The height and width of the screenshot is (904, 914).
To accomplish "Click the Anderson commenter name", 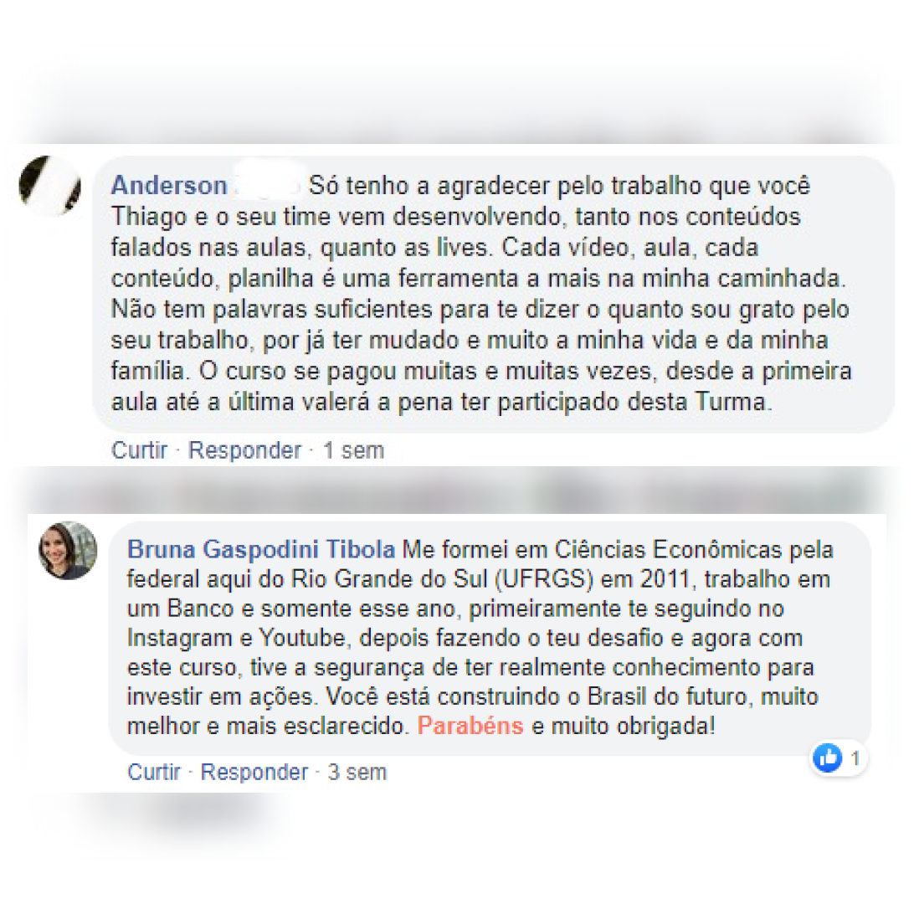I will [169, 185].
